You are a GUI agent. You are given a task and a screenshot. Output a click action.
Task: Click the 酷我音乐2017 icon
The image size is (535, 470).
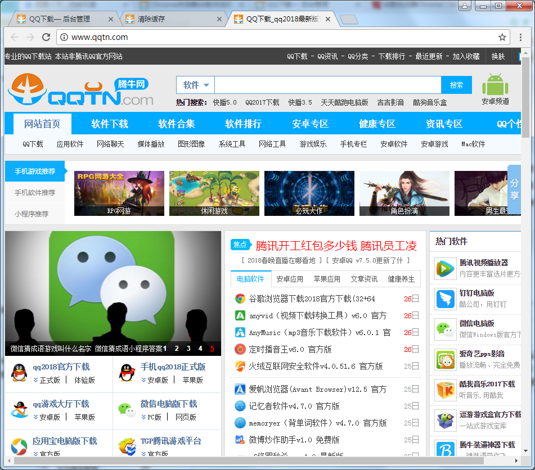point(445,390)
